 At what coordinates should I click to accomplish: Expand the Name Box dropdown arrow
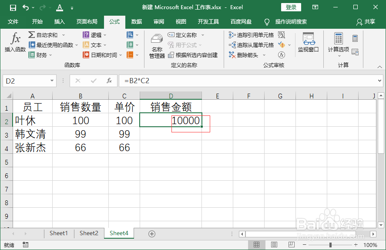pos(52,81)
